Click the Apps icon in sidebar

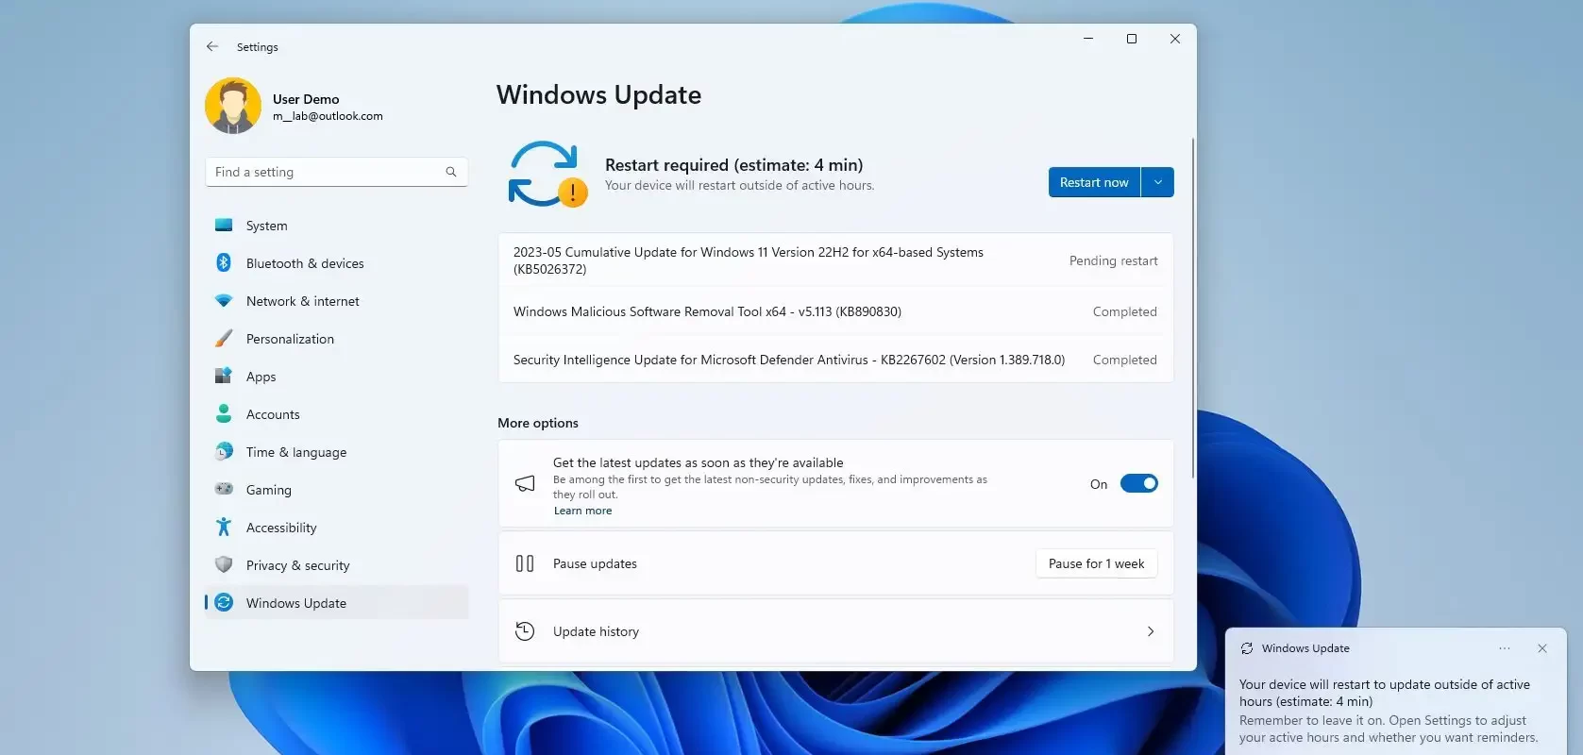pos(224,377)
